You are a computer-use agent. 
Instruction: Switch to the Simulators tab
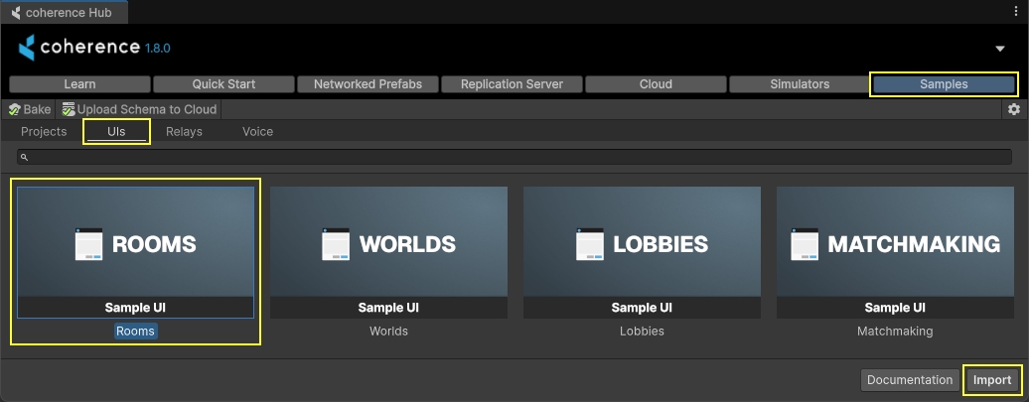(800, 84)
